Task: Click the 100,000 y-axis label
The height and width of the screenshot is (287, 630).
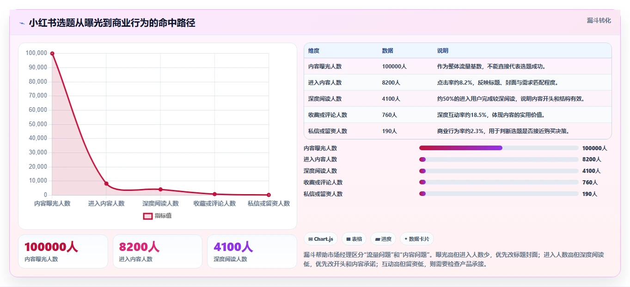Action: [x=37, y=53]
